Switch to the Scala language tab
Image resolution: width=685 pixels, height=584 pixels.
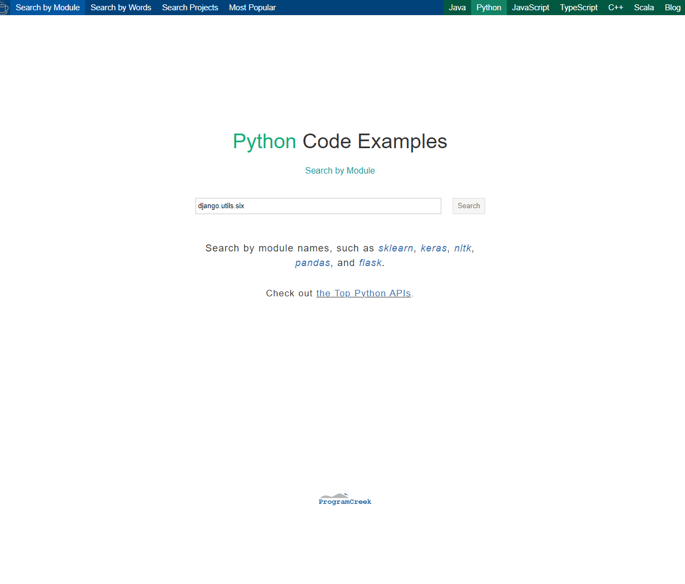644,8
